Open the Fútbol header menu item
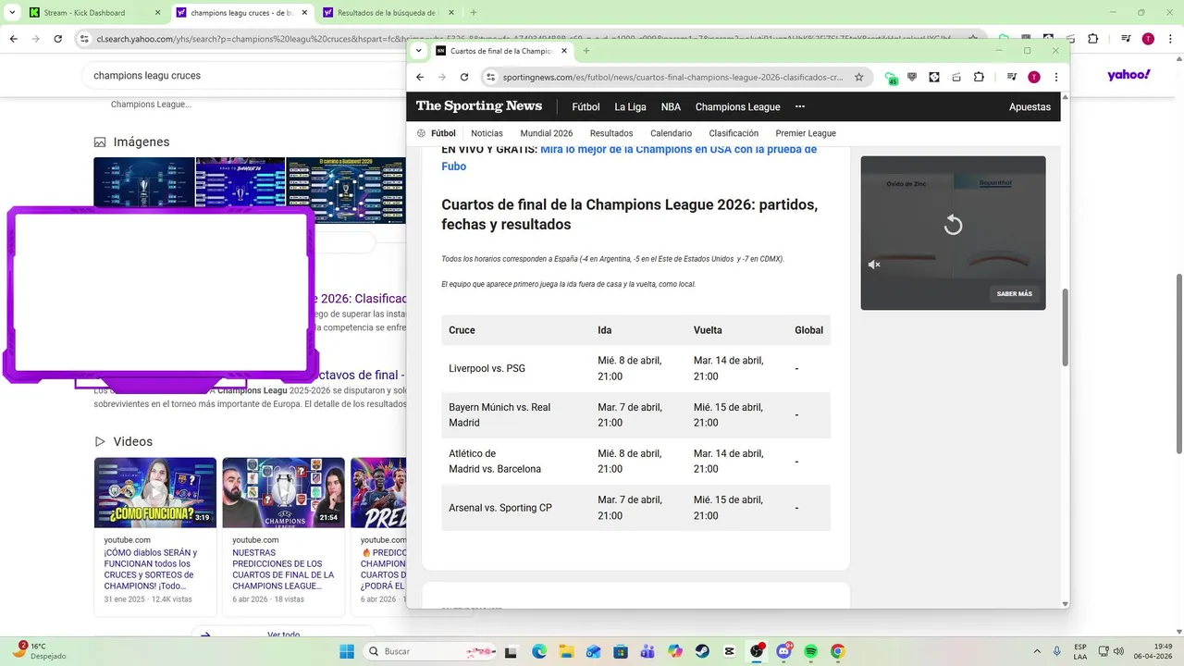The image size is (1184, 666). (586, 106)
